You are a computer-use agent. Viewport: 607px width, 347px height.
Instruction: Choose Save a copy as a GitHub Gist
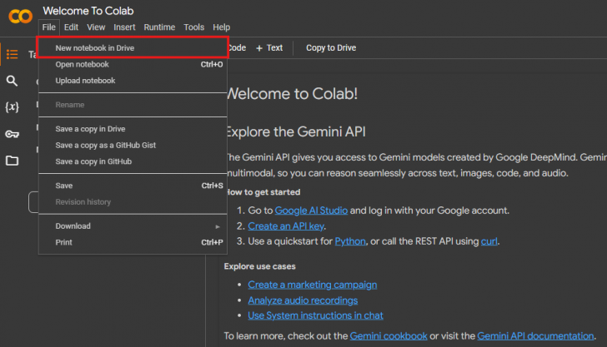[x=133, y=146]
